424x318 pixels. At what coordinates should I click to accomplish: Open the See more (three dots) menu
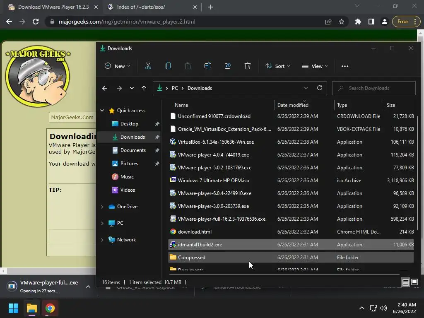click(x=345, y=66)
